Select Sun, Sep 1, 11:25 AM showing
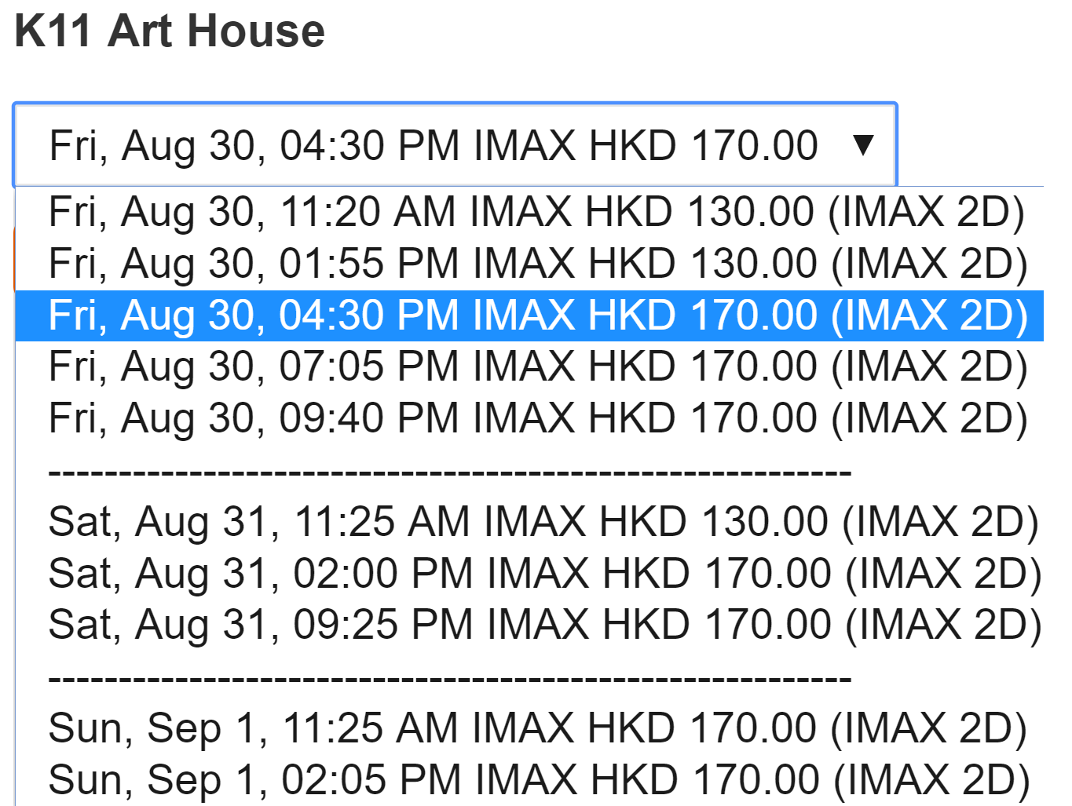The width and height of the screenshot is (1072, 806). click(538, 728)
